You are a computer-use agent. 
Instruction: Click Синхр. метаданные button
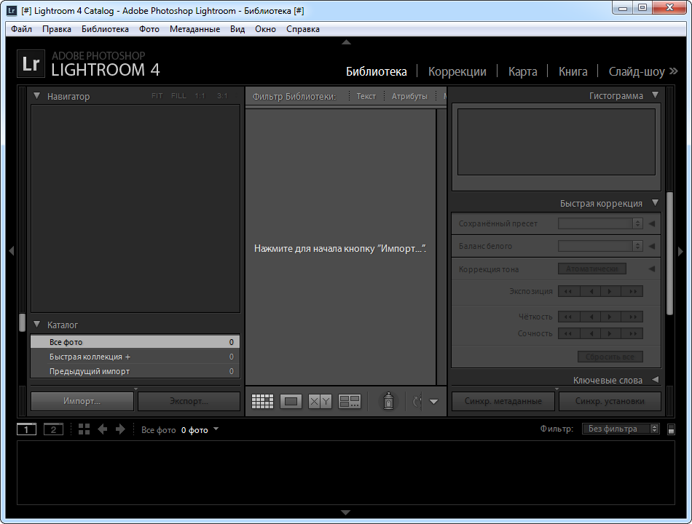(503, 402)
